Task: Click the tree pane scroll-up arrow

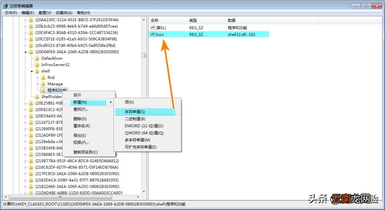Action: coord(144,20)
